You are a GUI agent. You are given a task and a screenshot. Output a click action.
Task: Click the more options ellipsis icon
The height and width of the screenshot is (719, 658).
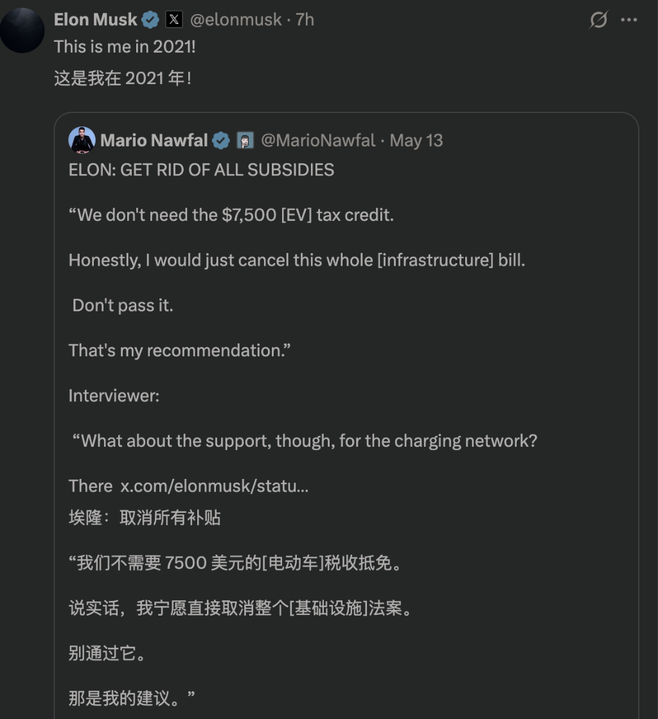point(628,20)
